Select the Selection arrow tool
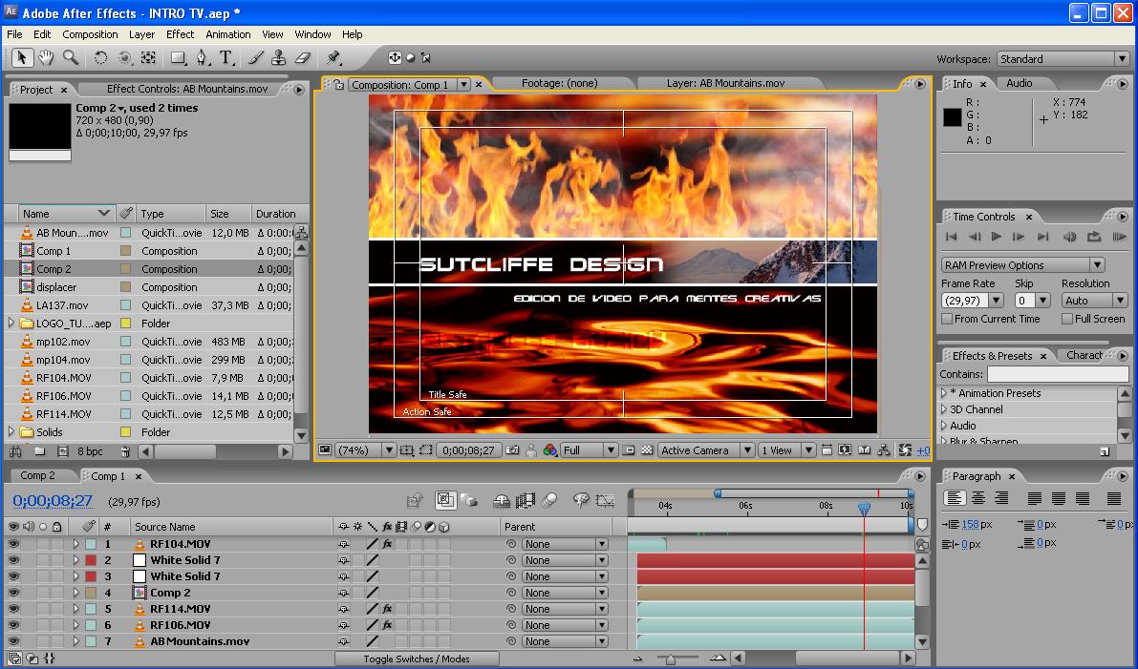1138x669 pixels. [x=22, y=57]
